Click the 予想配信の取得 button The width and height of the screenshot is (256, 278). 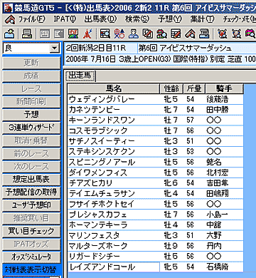[31, 192]
